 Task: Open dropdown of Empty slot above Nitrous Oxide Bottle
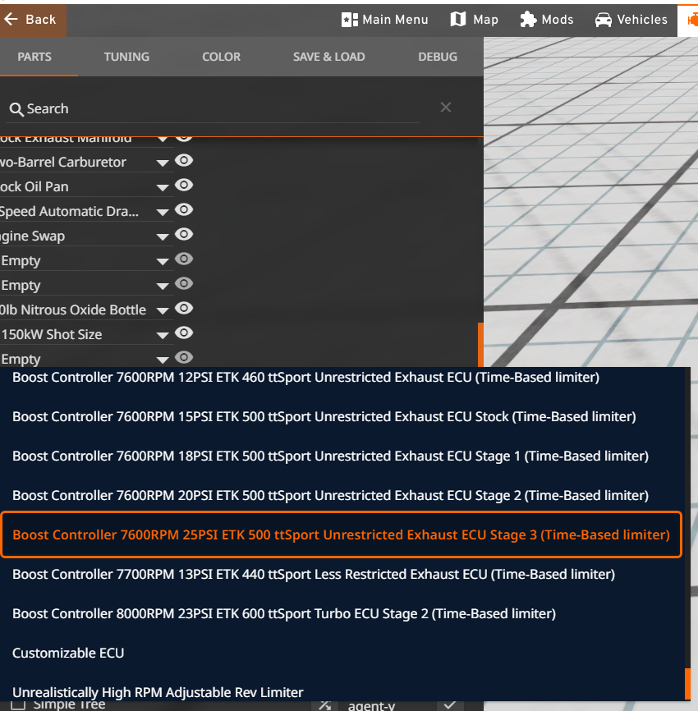163,286
